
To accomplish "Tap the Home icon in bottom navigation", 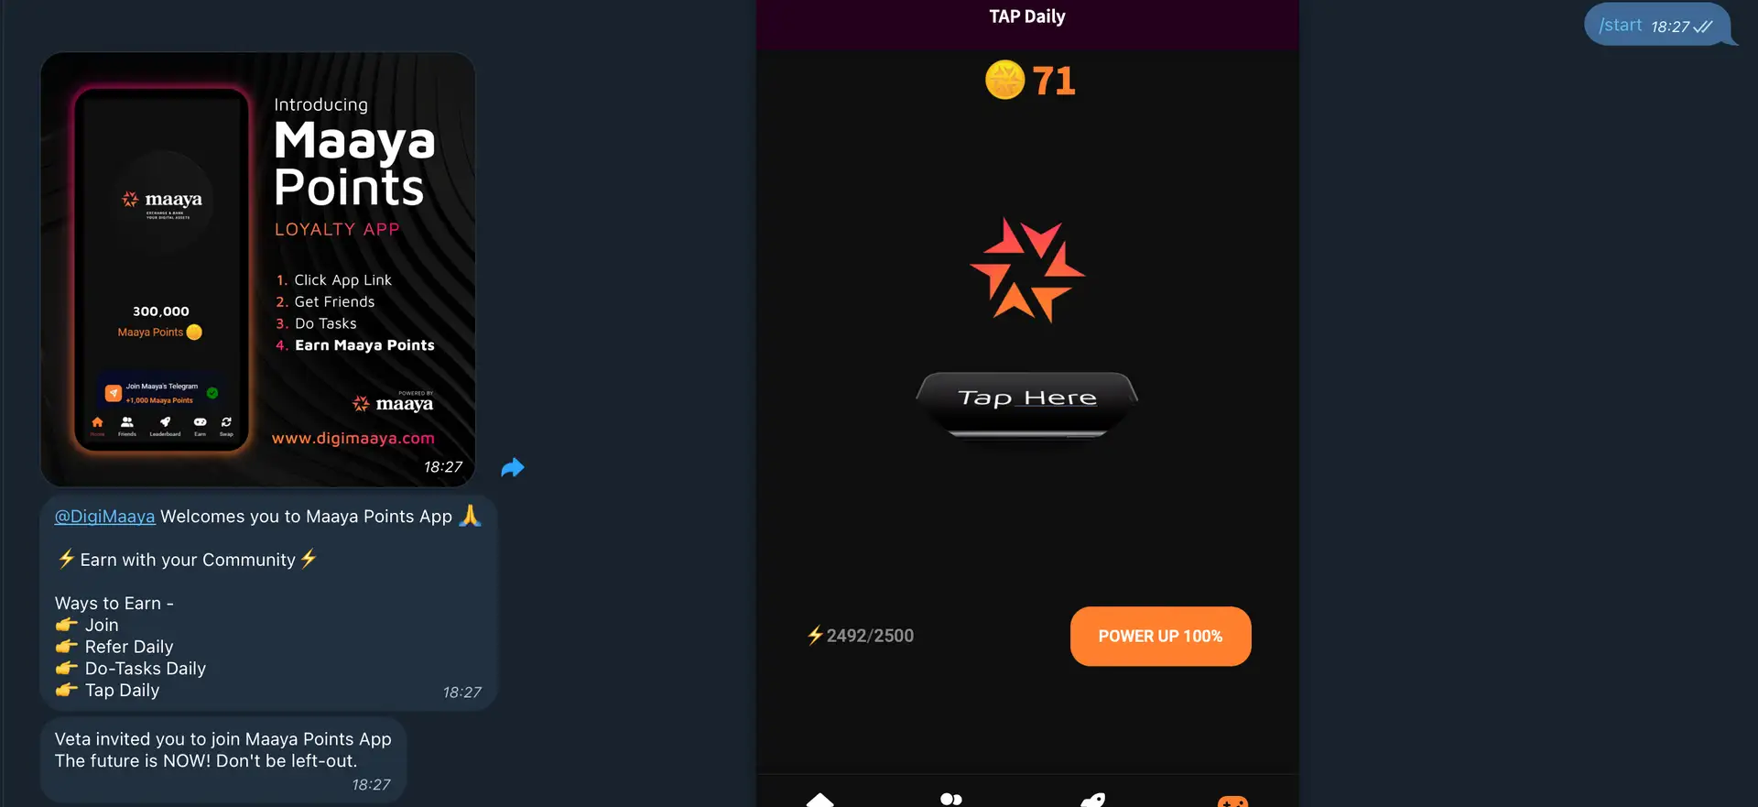I will [819, 800].
